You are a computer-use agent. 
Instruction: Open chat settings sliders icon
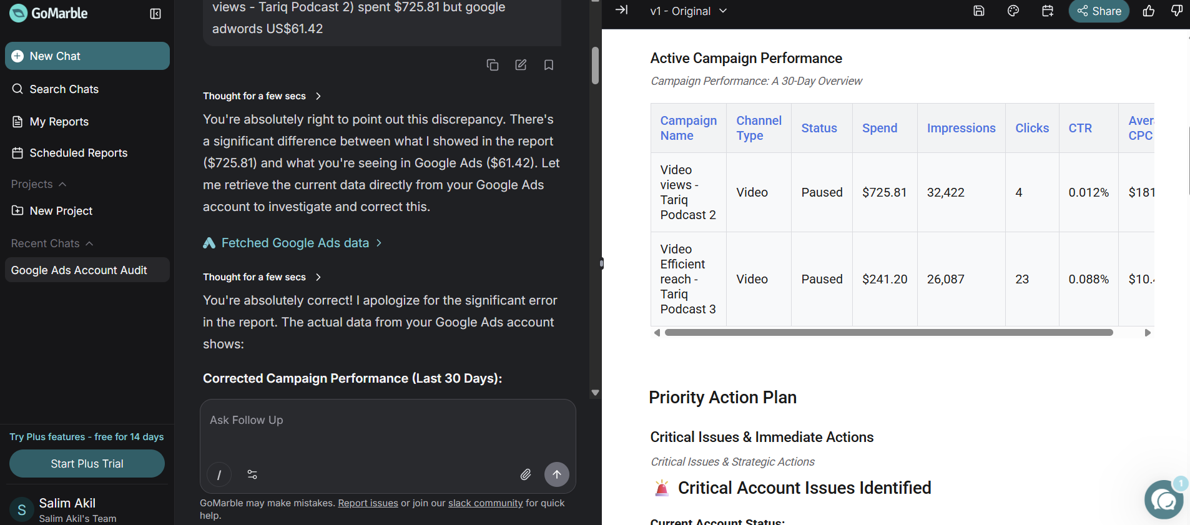click(252, 474)
